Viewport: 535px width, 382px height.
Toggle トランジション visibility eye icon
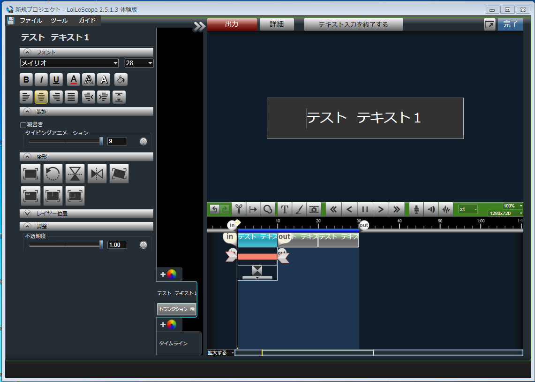pos(192,309)
